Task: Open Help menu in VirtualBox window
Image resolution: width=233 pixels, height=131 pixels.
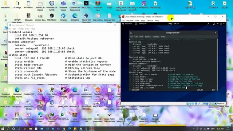Action: point(157,20)
